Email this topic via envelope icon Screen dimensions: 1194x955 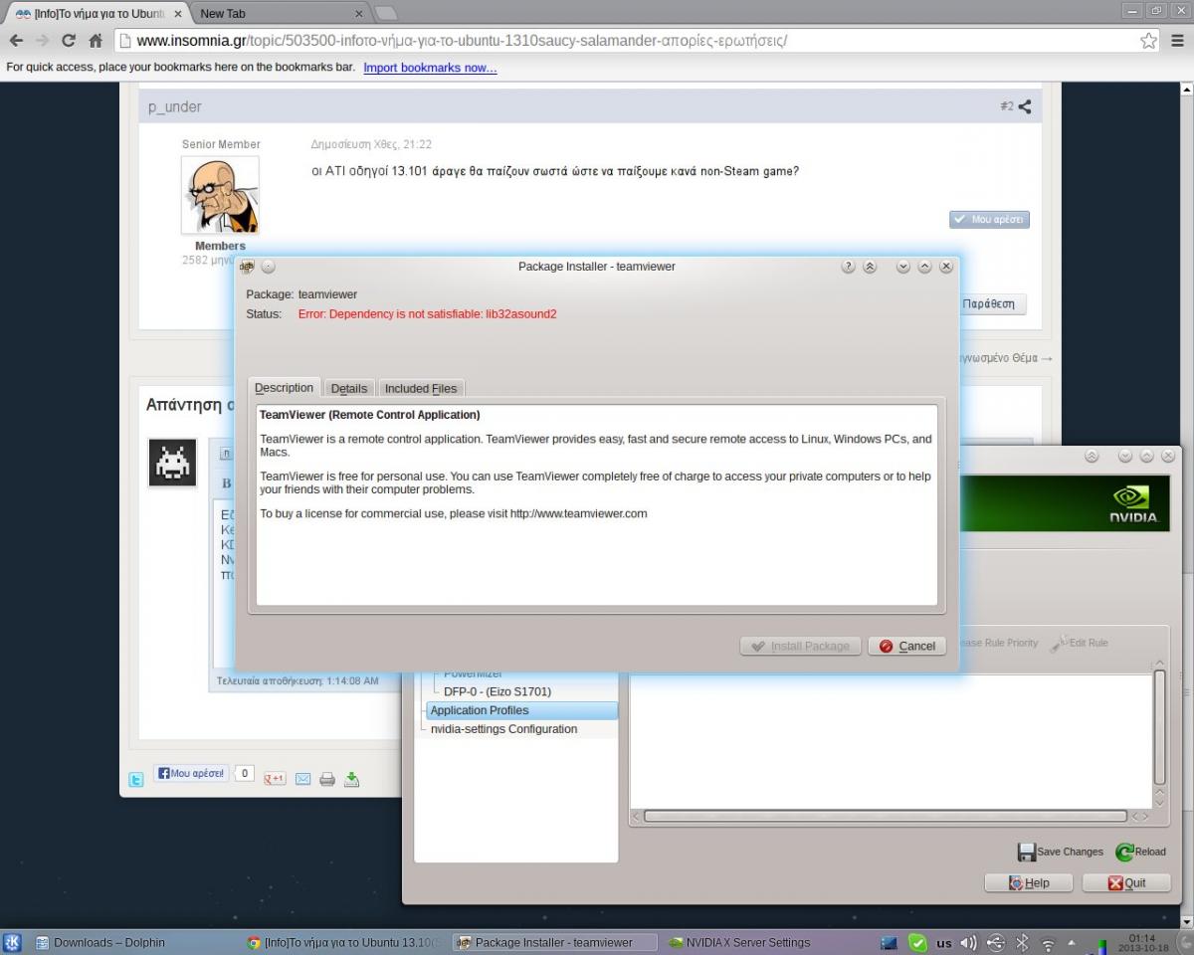click(302, 779)
